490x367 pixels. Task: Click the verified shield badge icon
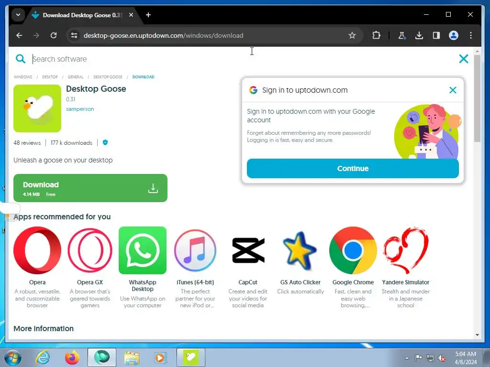click(105, 142)
